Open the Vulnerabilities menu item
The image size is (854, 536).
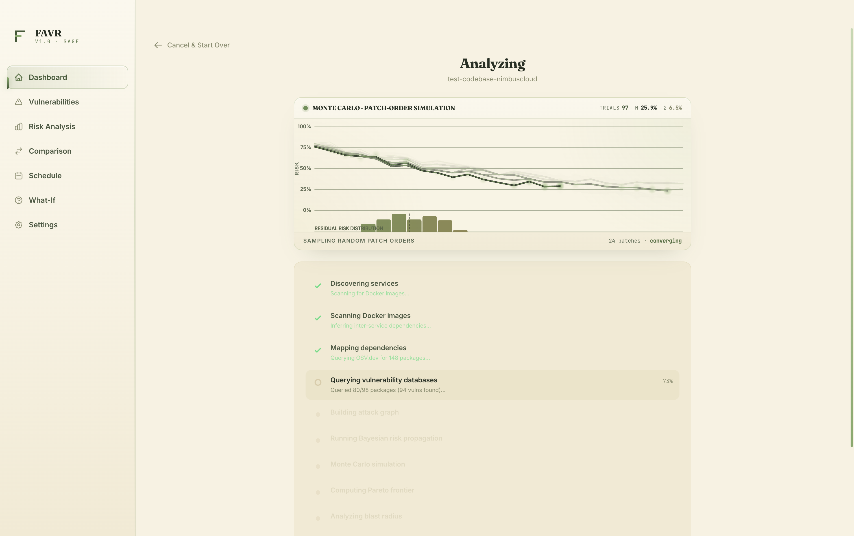pos(54,102)
